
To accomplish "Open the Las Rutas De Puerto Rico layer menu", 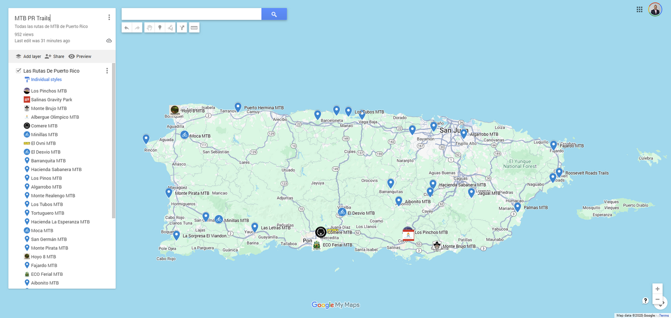I will (107, 70).
